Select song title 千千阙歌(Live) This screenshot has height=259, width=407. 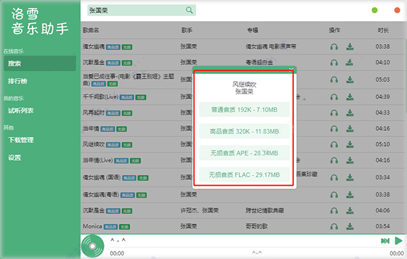tap(100, 97)
